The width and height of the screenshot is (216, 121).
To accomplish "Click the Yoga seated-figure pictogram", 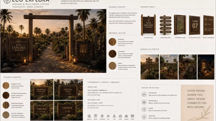I will point(114,116).
